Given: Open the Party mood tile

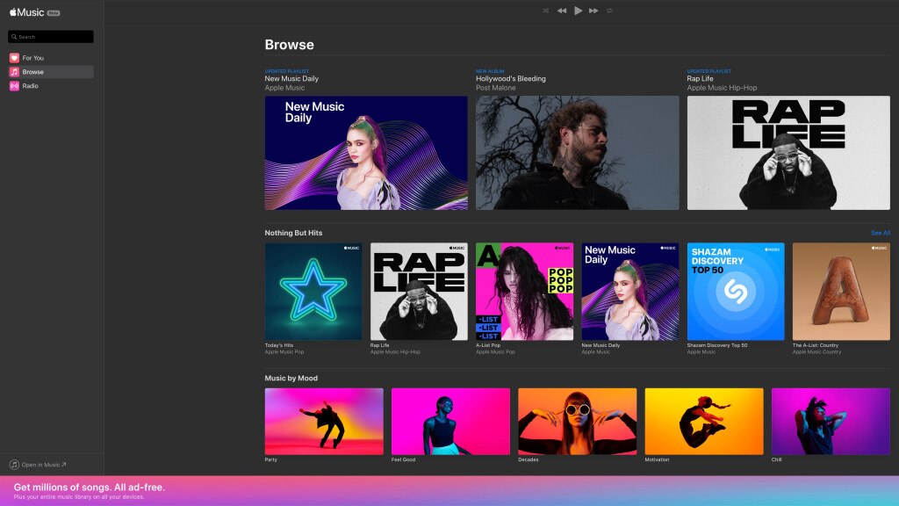Looking at the screenshot, I should tap(324, 421).
